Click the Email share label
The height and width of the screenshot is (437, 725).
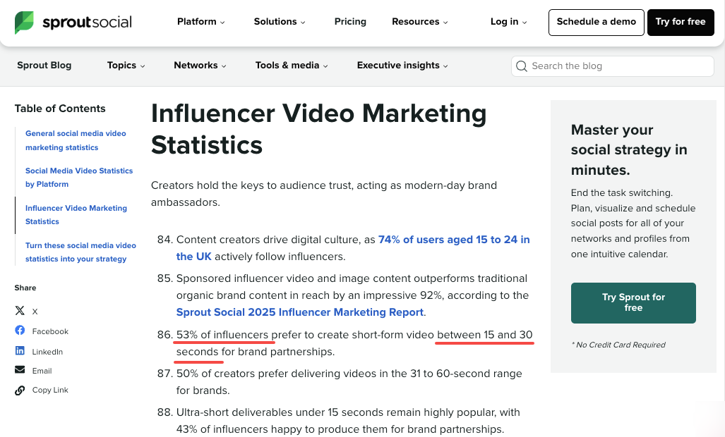coord(42,371)
